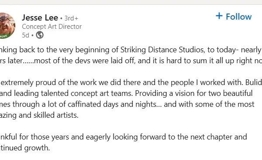
Task: Click the Concept Art Director headline
Action: [x=52, y=27]
